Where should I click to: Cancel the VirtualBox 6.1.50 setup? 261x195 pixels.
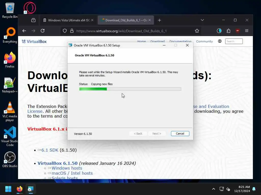[180, 134]
